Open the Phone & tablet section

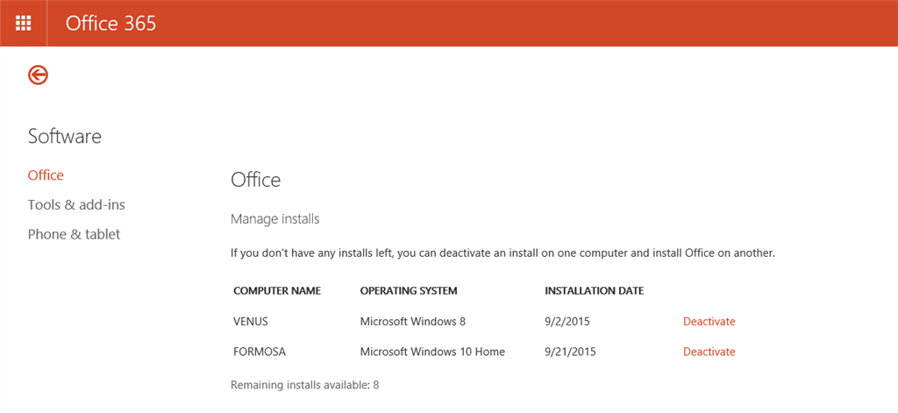click(74, 234)
